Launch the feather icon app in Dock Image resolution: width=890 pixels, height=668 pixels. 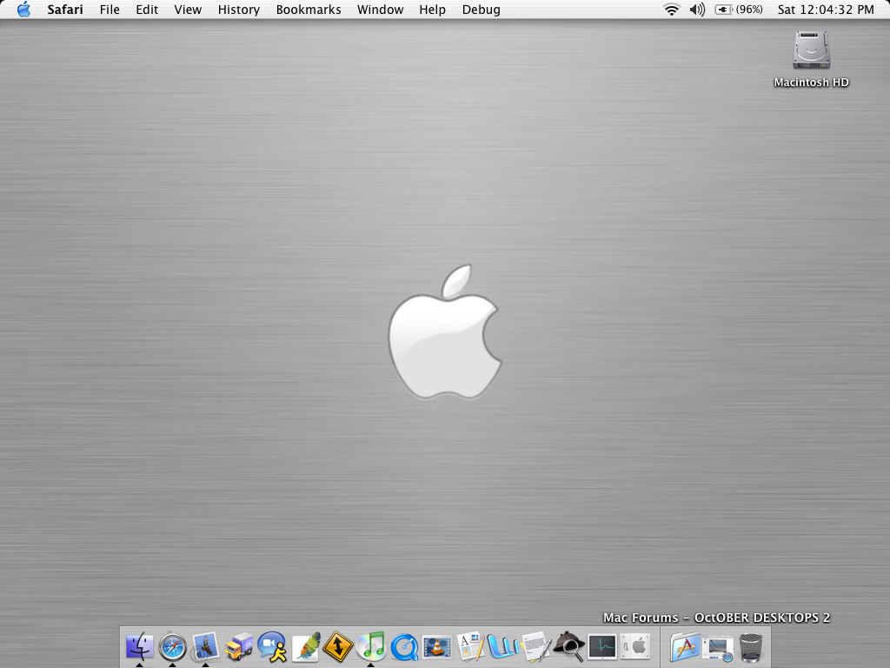point(305,646)
